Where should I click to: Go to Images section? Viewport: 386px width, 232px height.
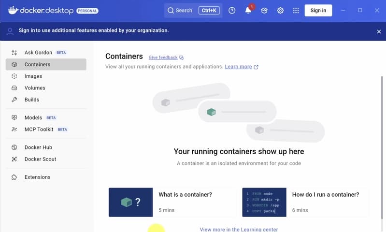[46, 76]
